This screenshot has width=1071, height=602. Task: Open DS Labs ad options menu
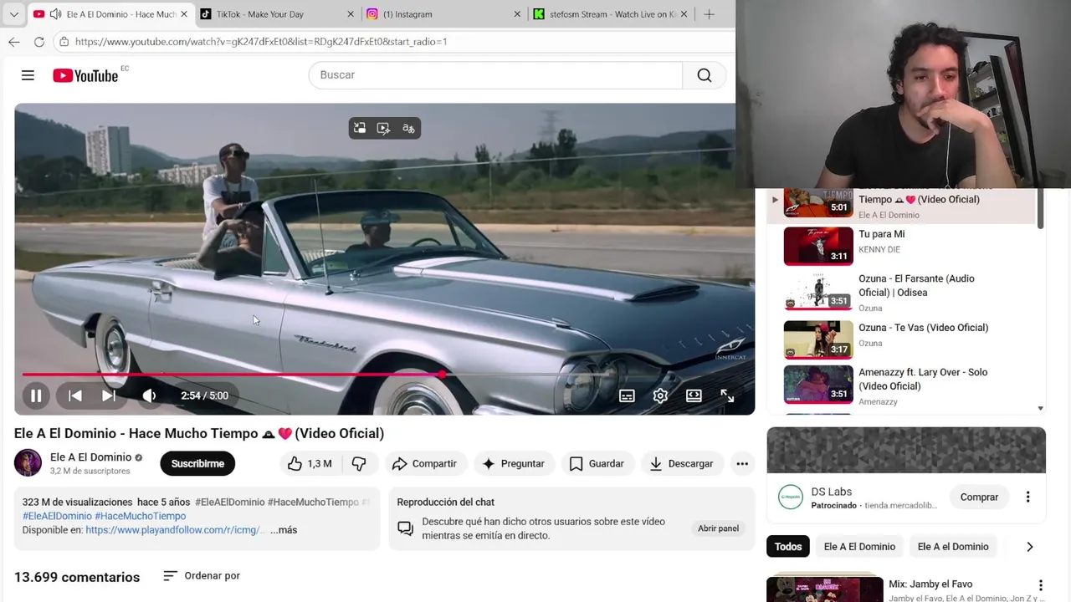coord(1027,497)
